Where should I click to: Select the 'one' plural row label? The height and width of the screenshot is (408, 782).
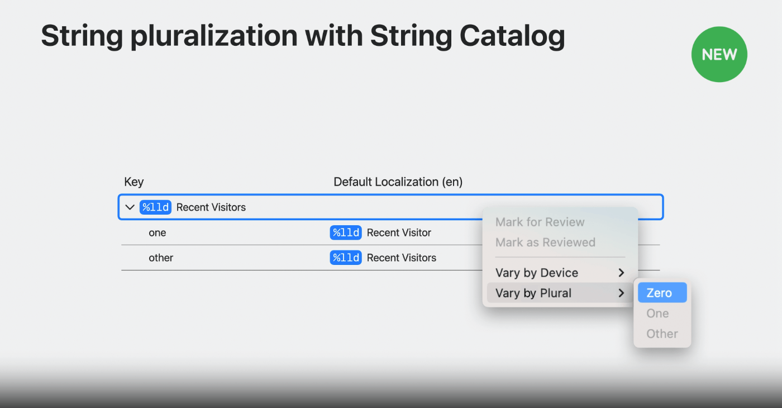pos(157,233)
